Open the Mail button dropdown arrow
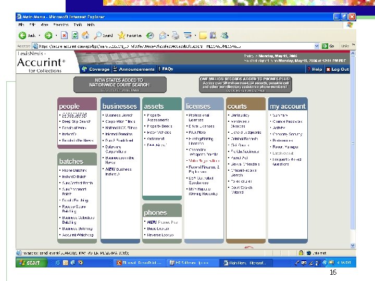Image resolution: width=375 pixels, height=281 pixels. 168,35
